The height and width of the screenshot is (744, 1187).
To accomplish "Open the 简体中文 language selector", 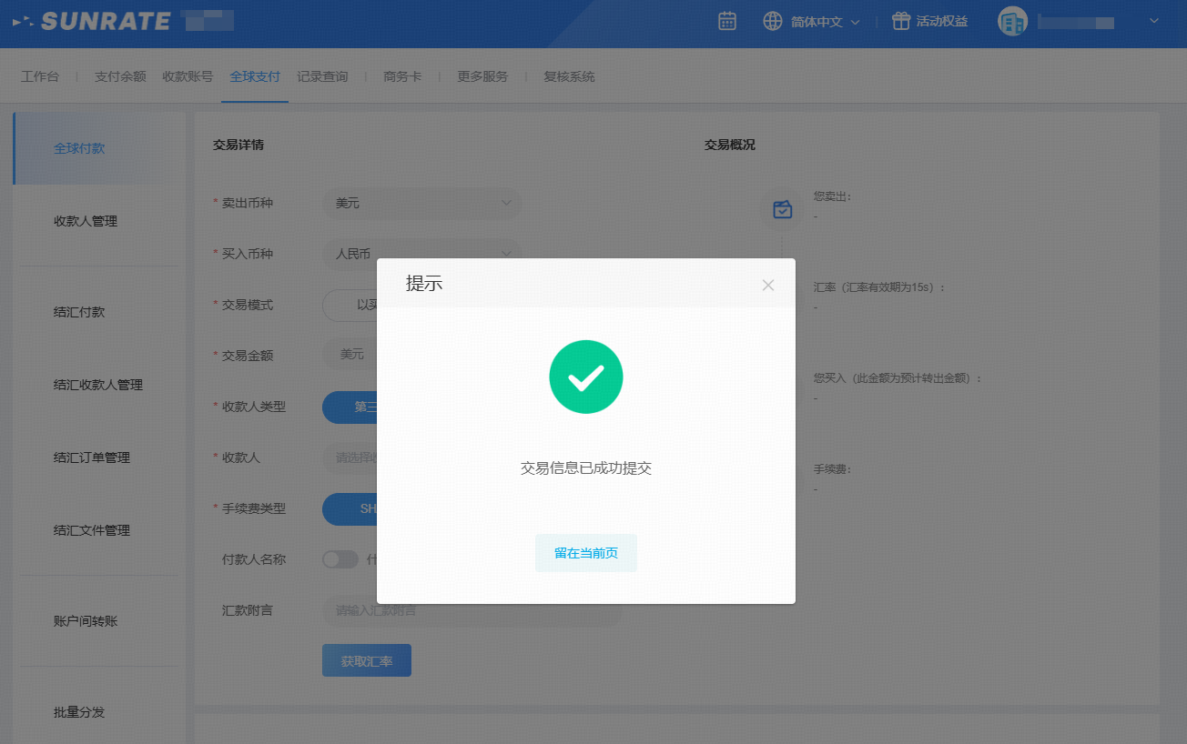I will (825, 22).
